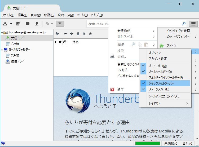
Task: Open the メッセージ(M) menu
Action: [x=66, y=15]
